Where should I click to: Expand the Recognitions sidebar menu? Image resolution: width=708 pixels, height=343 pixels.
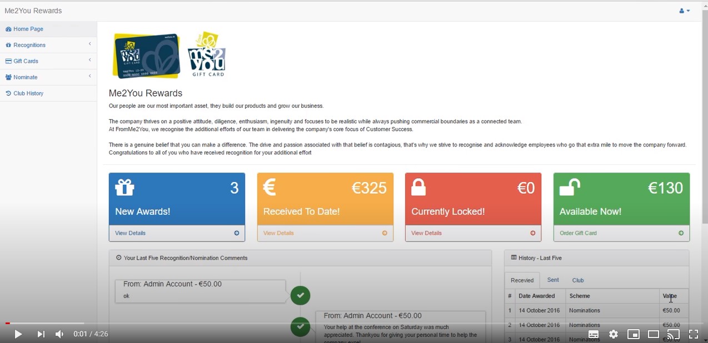[x=48, y=45]
